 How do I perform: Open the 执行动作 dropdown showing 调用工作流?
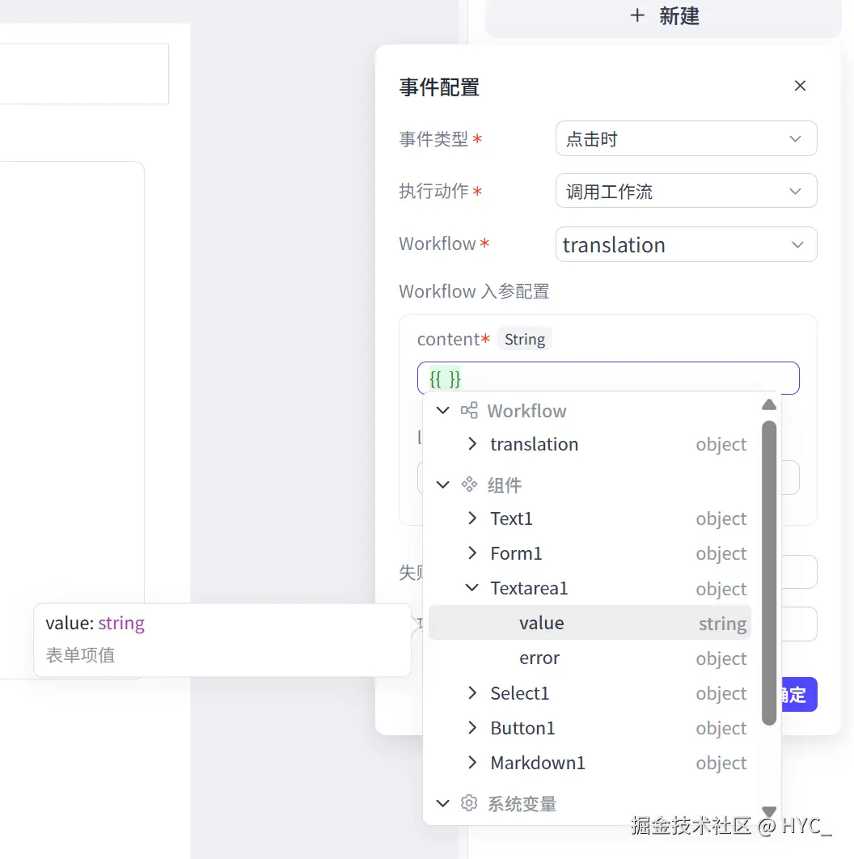(x=686, y=191)
